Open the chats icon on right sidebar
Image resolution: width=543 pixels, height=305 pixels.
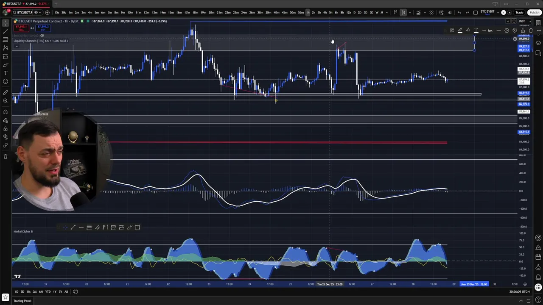pyautogui.click(x=538, y=53)
